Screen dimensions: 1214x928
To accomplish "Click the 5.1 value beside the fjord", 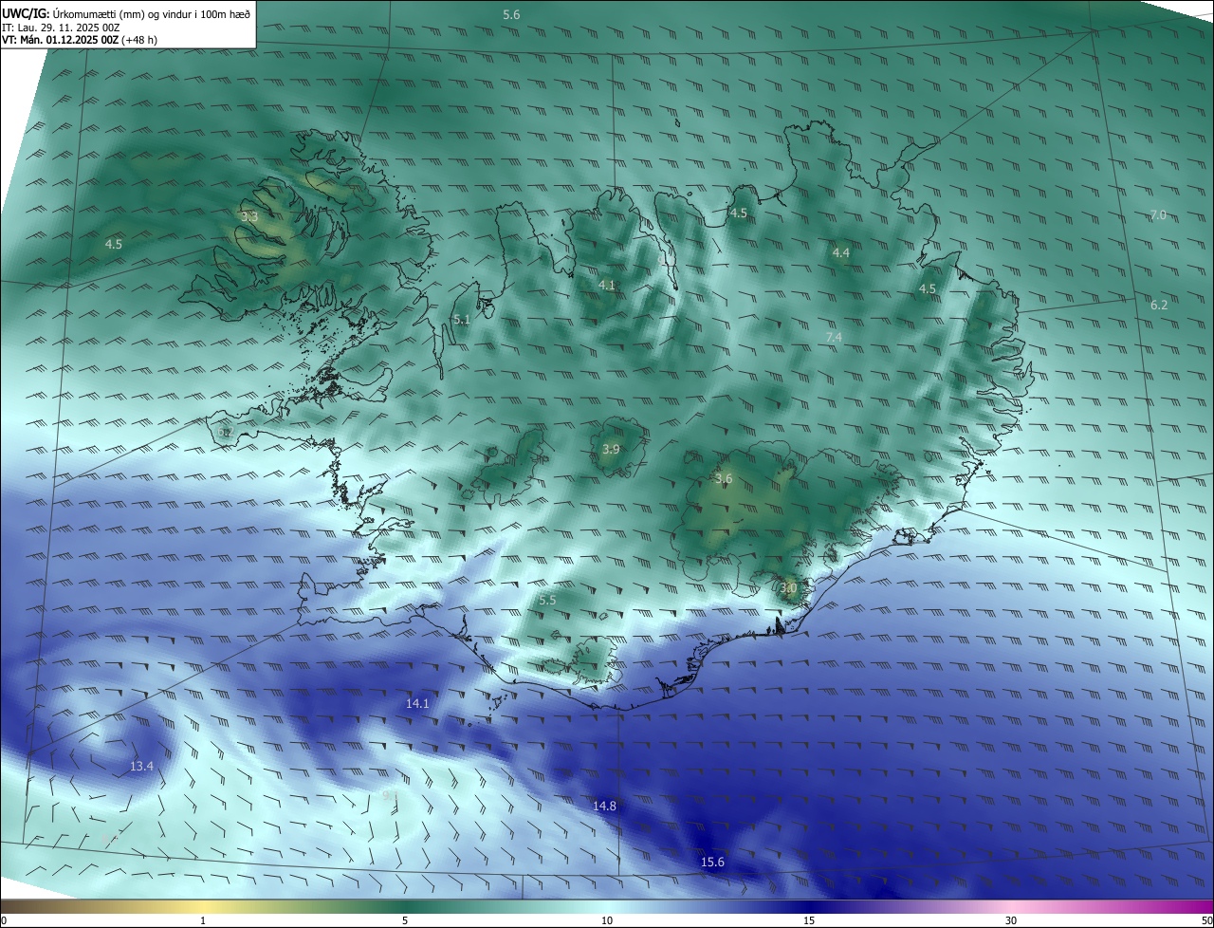I will click(x=462, y=320).
